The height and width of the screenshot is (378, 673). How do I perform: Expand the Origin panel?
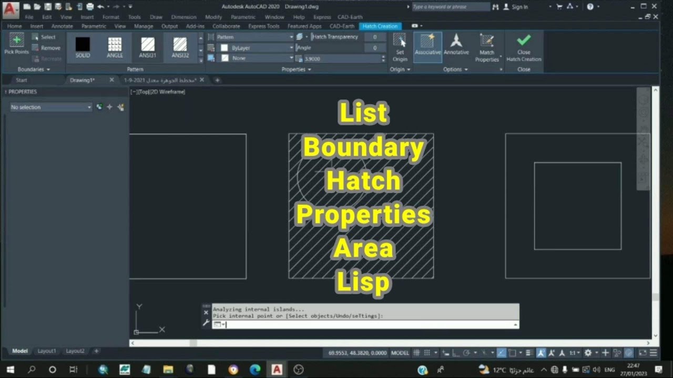coord(400,69)
